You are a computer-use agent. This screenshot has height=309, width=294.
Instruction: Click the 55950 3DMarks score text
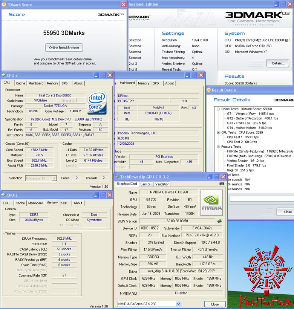click(64, 33)
